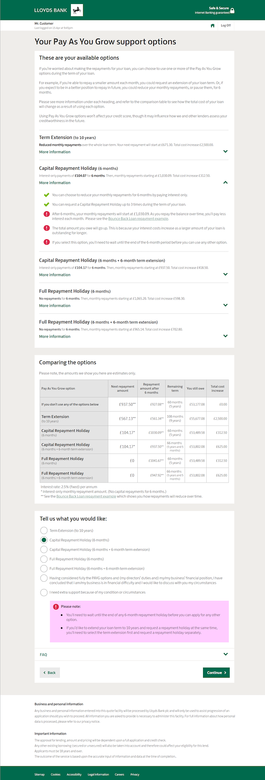Click the Back button
This screenshot has width=265, height=780.
[50, 673]
